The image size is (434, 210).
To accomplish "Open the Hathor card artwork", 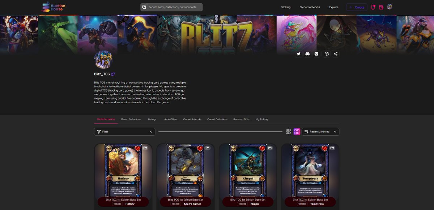I will point(123,170).
